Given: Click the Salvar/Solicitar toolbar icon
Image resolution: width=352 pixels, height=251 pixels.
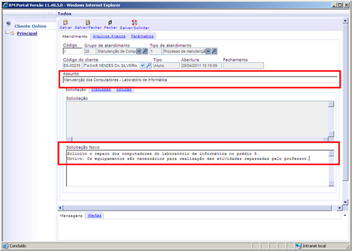Looking at the screenshot, I should click(134, 23).
